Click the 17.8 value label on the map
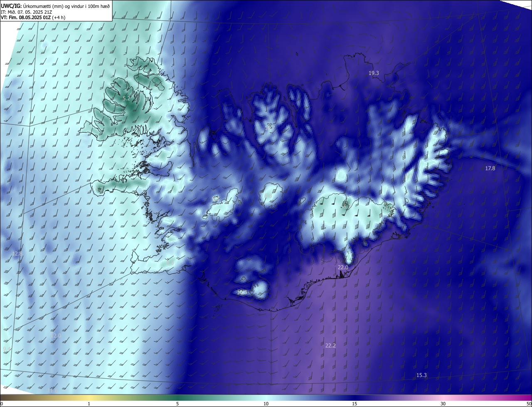Viewport: 532px width, 407px height. point(490,168)
